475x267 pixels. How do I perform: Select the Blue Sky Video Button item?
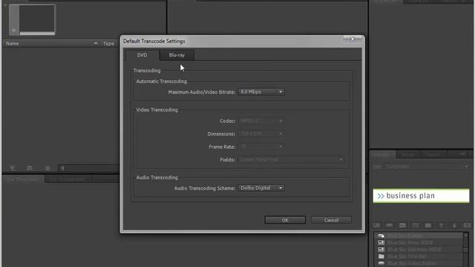tap(419, 263)
